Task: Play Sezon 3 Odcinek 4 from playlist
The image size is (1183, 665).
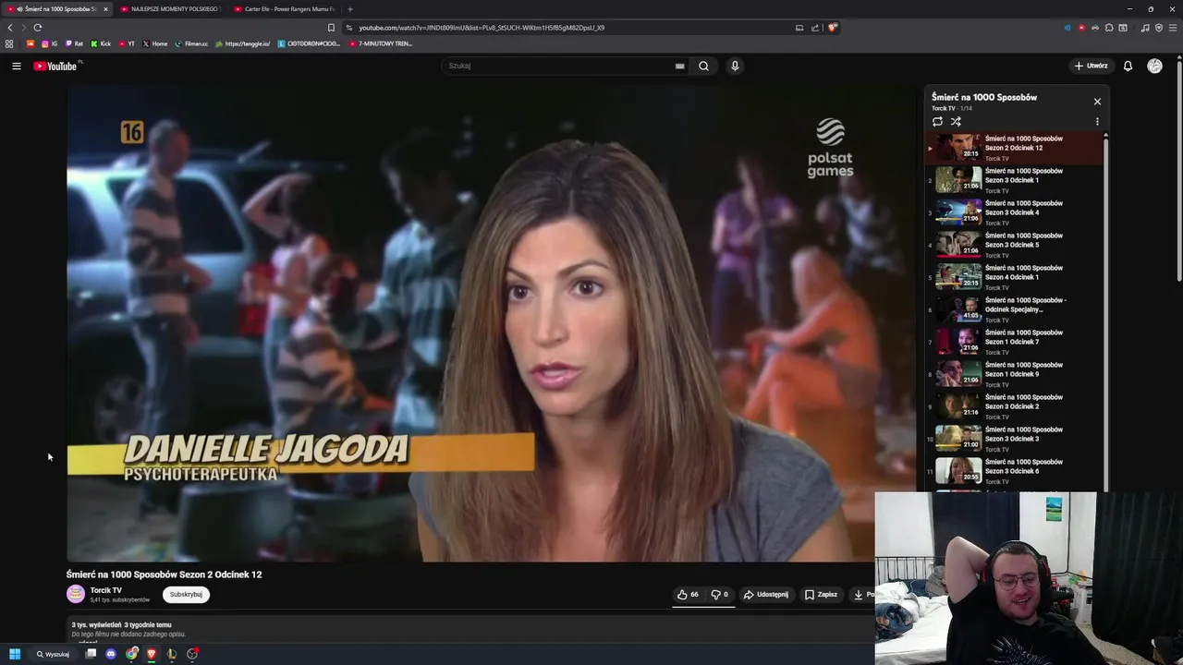Action: tap(1014, 212)
